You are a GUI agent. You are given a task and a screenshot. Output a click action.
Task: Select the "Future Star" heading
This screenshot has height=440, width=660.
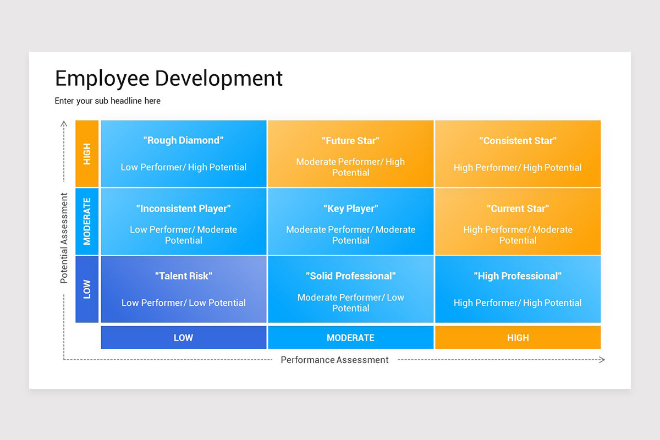click(x=351, y=141)
